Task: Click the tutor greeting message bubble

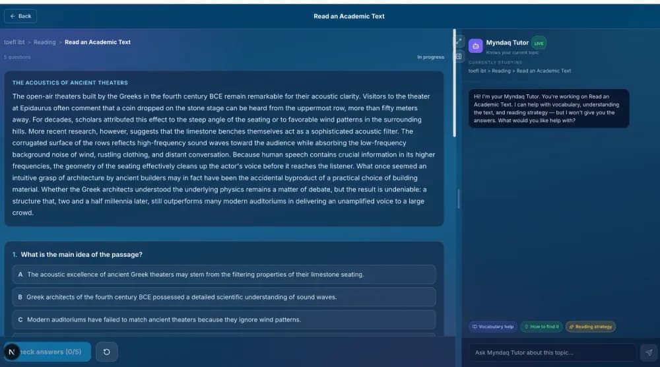Action: [549, 109]
